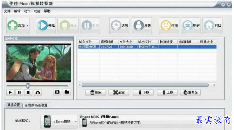Select the file row with 01:37:26 duration
234x130 pixels.
pyautogui.click(x=147, y=47)
